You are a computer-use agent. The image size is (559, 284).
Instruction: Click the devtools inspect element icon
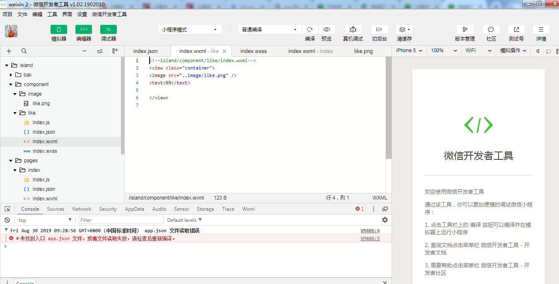click(x=7, y=209)
